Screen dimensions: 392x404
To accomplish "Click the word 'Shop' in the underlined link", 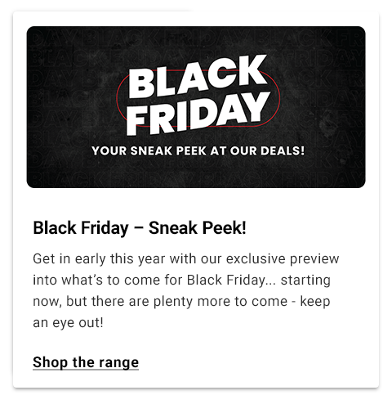I will pyautogui.click(x=51, y=363).
